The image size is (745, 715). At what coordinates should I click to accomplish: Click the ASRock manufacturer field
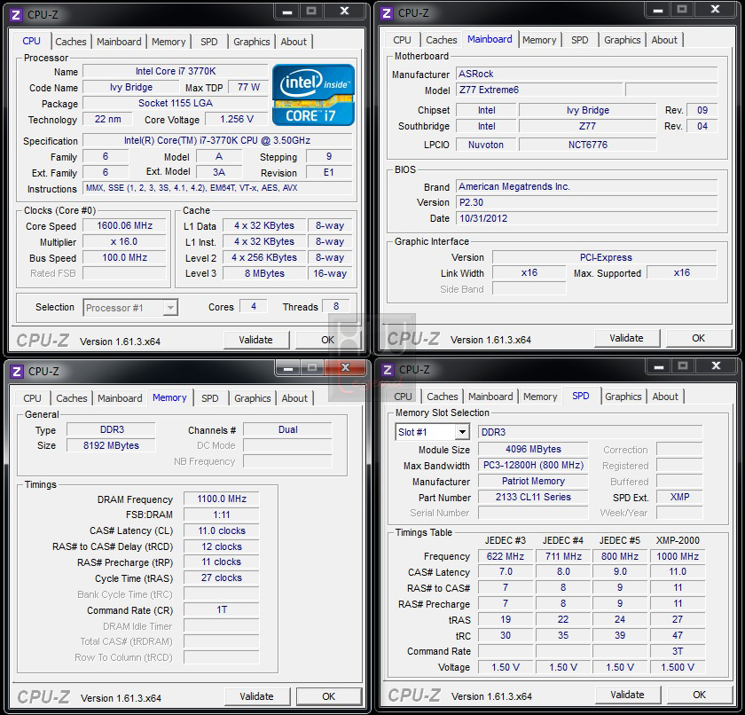tap(587, 75)
